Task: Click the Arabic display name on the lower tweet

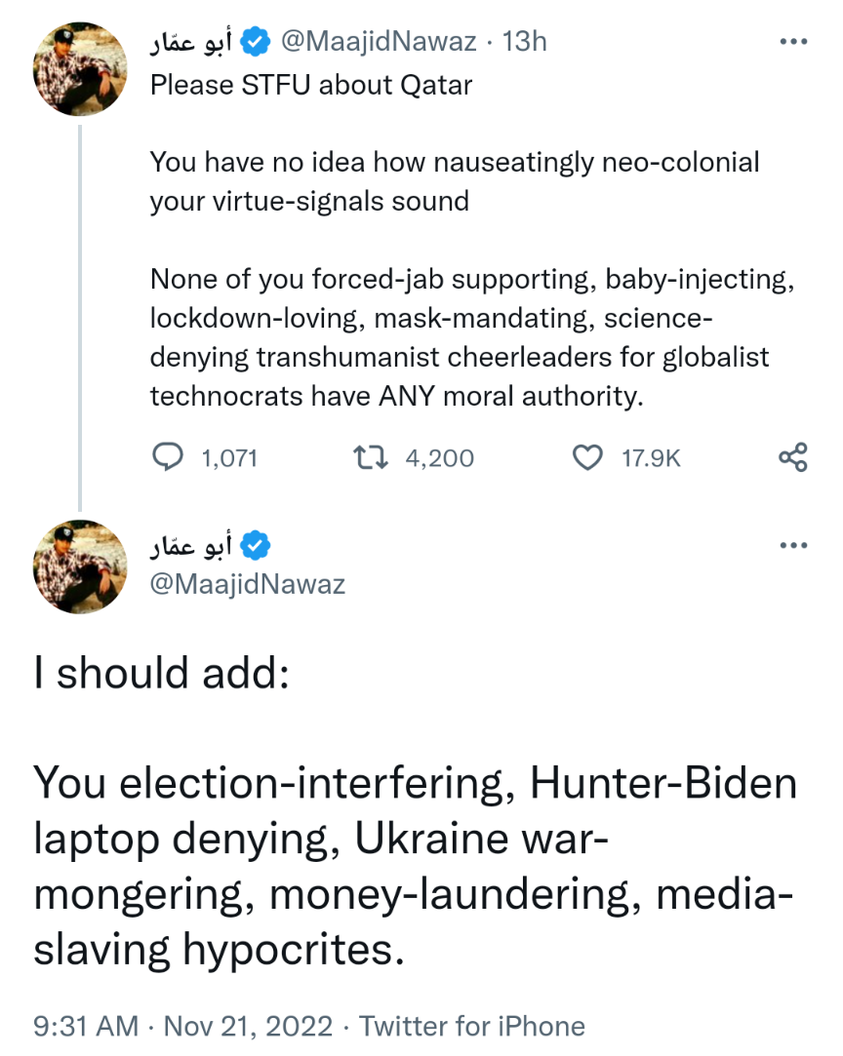Action: 191,546
